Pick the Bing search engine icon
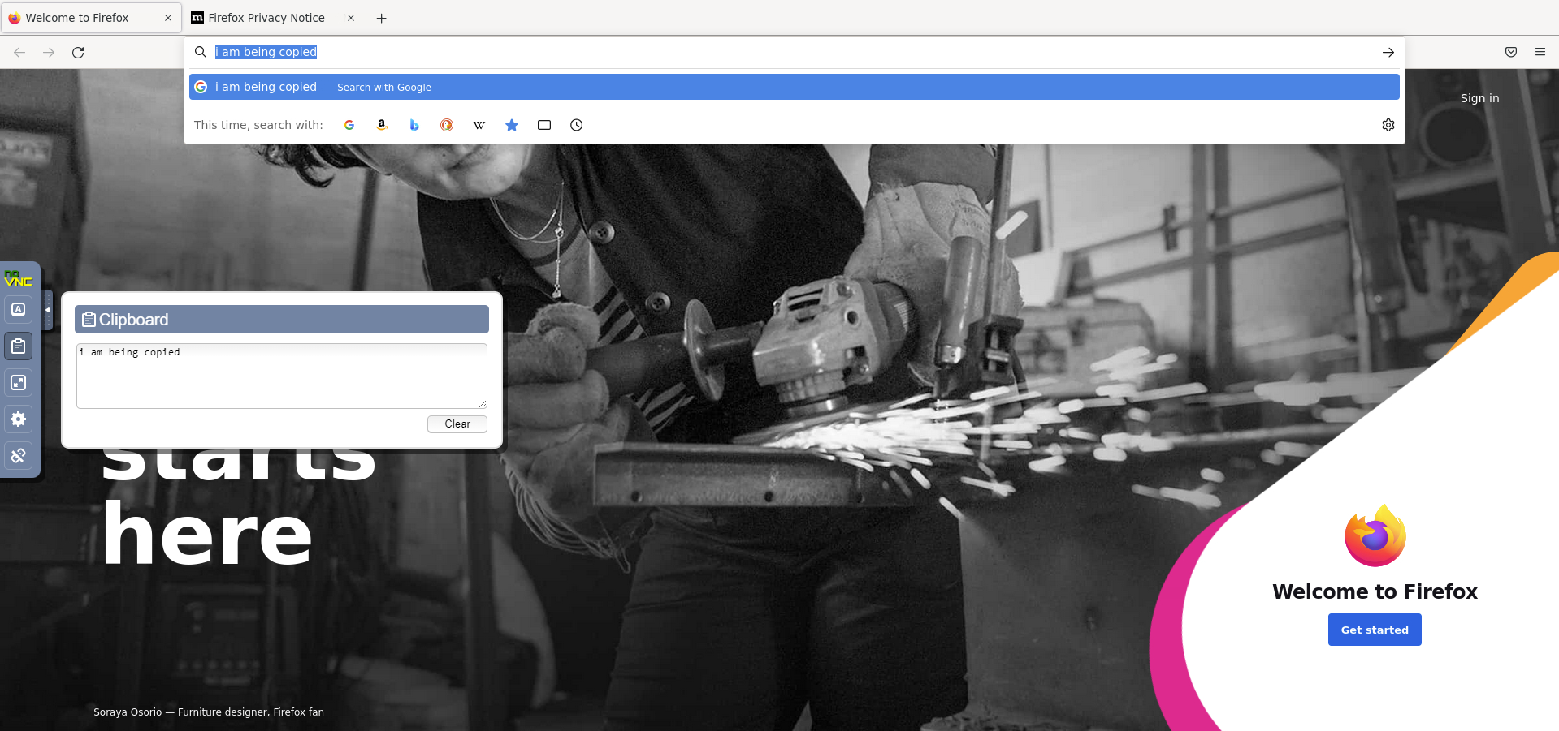 tap(414, 125)
